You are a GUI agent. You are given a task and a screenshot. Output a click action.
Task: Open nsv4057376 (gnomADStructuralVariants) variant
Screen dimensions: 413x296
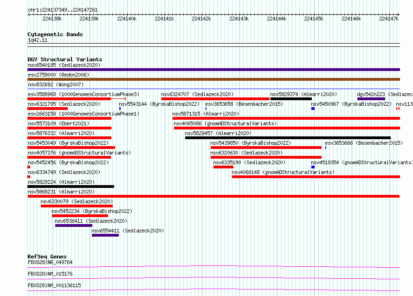tap(79, 153)
